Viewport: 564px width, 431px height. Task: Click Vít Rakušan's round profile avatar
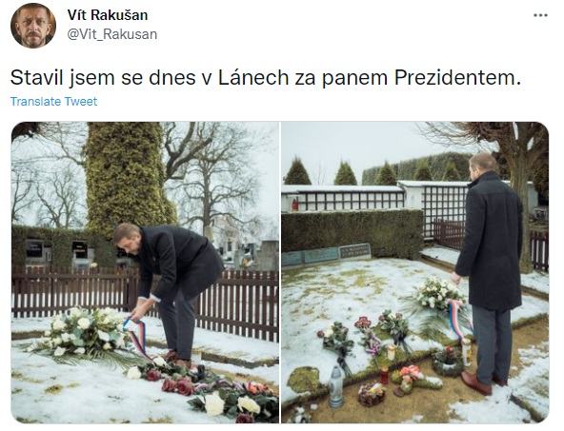coord(33,26)
